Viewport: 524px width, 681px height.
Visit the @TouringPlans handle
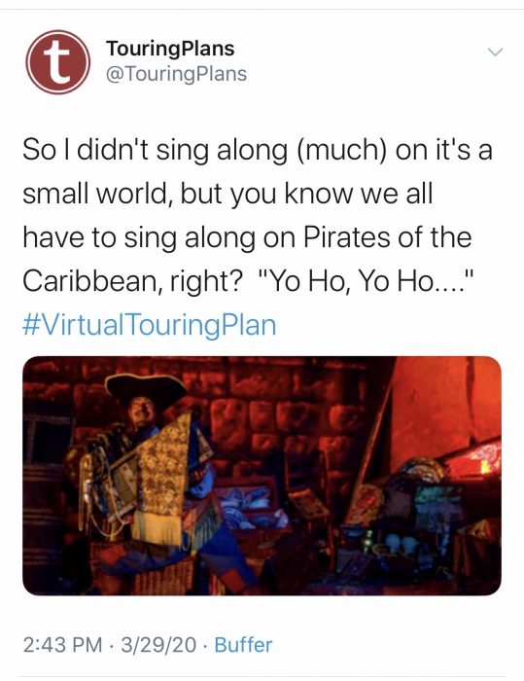tap(176, 73)
